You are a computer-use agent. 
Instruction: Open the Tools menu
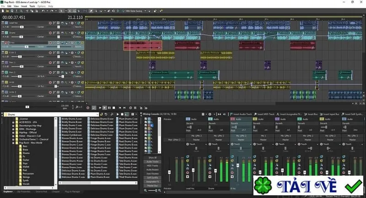(32, 6)
